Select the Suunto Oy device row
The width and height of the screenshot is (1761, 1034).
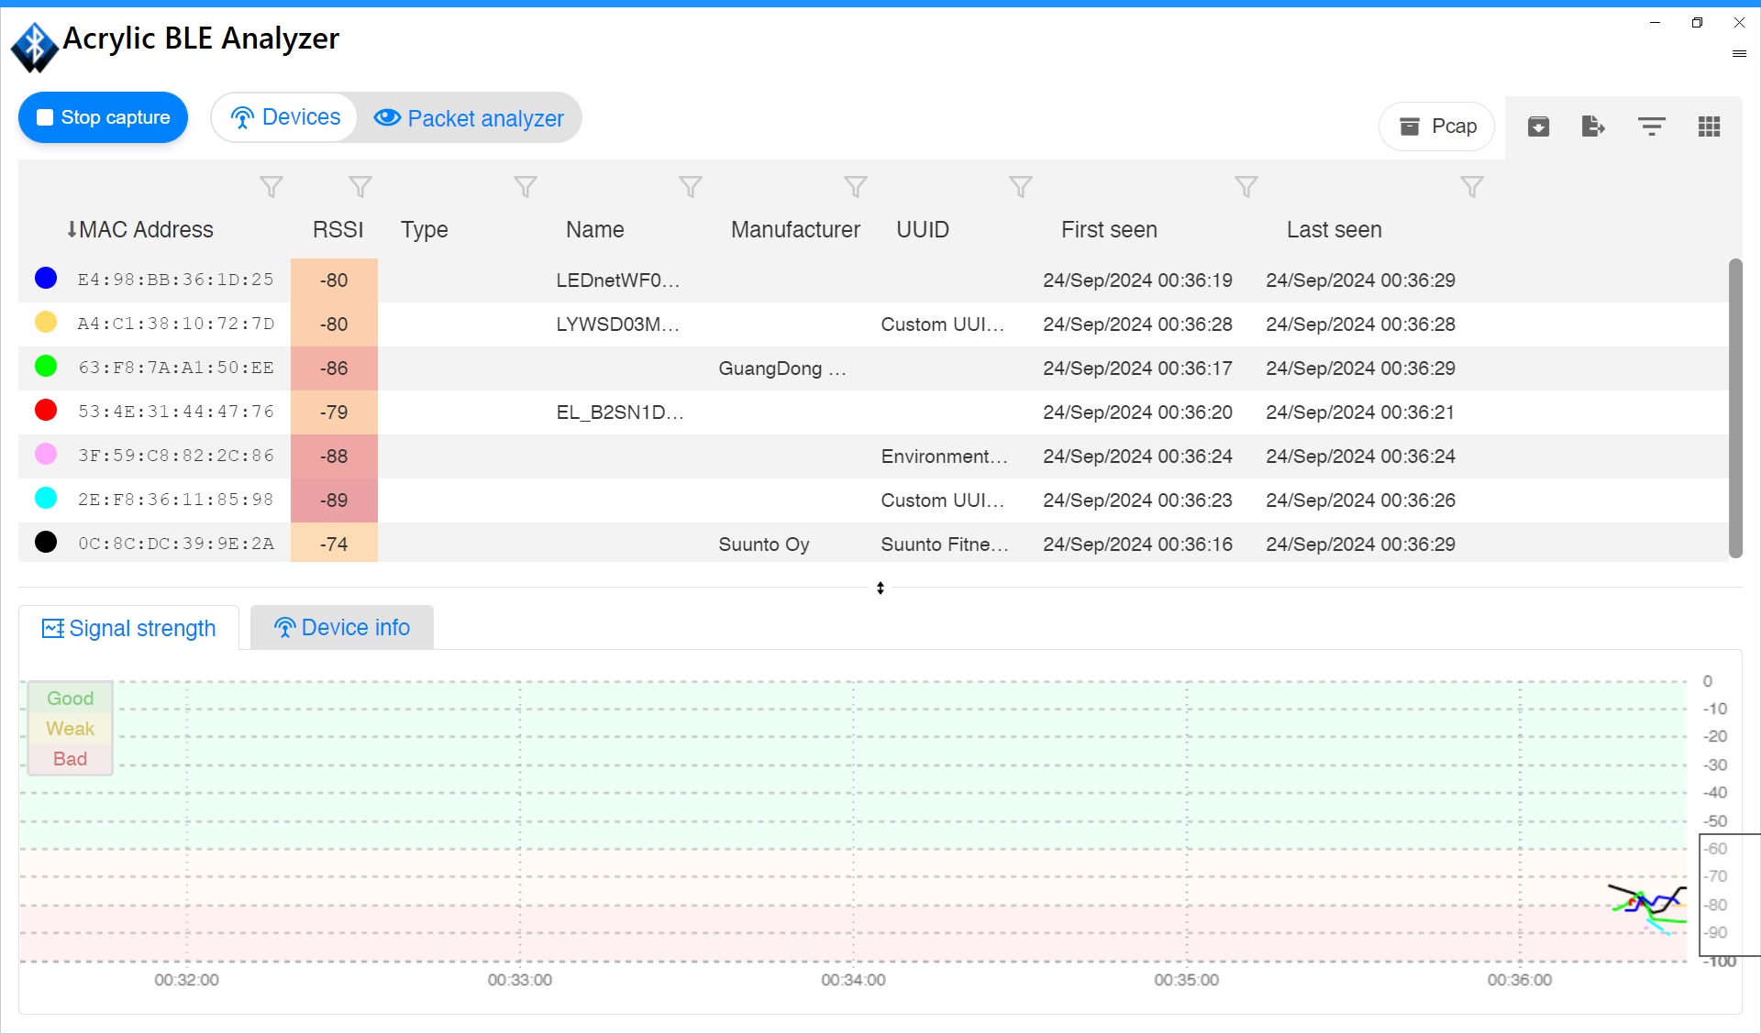tap(763, 544)
